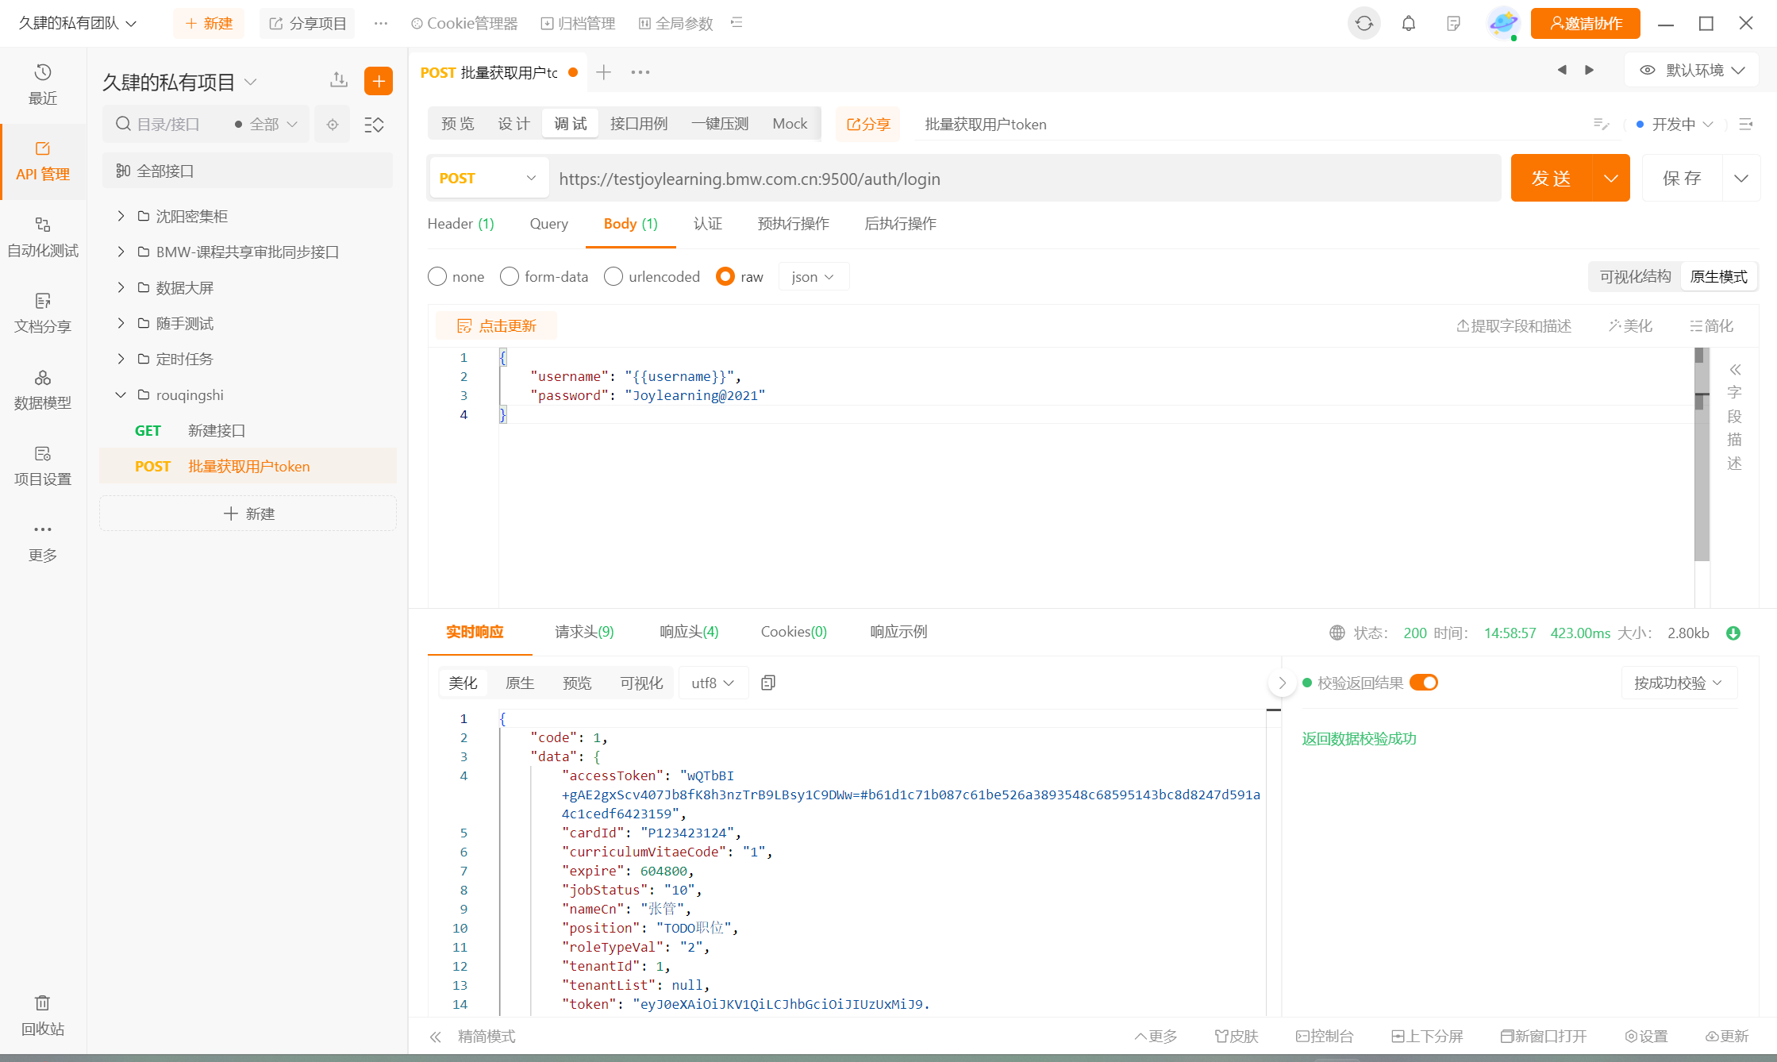Open the json format dropdown

click(813, 276)
